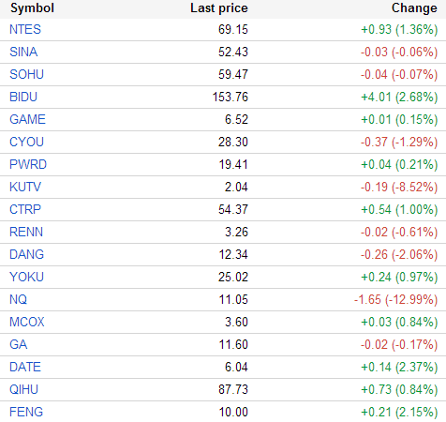
Task: Open the QIHU symbol link
Action: tap(23, 389)
